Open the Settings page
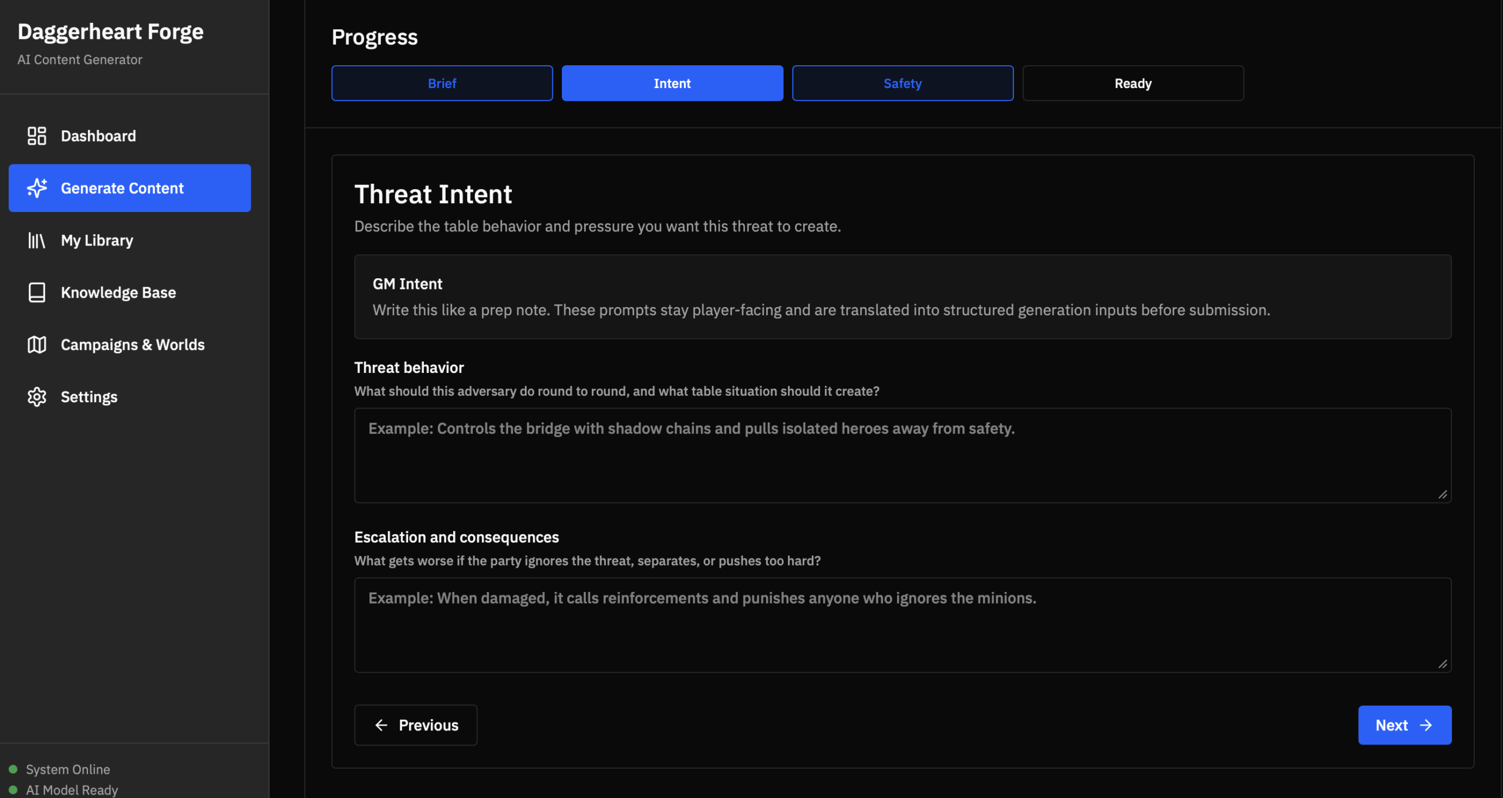Viewport: 1503px width, 798px height. point(130,397)
